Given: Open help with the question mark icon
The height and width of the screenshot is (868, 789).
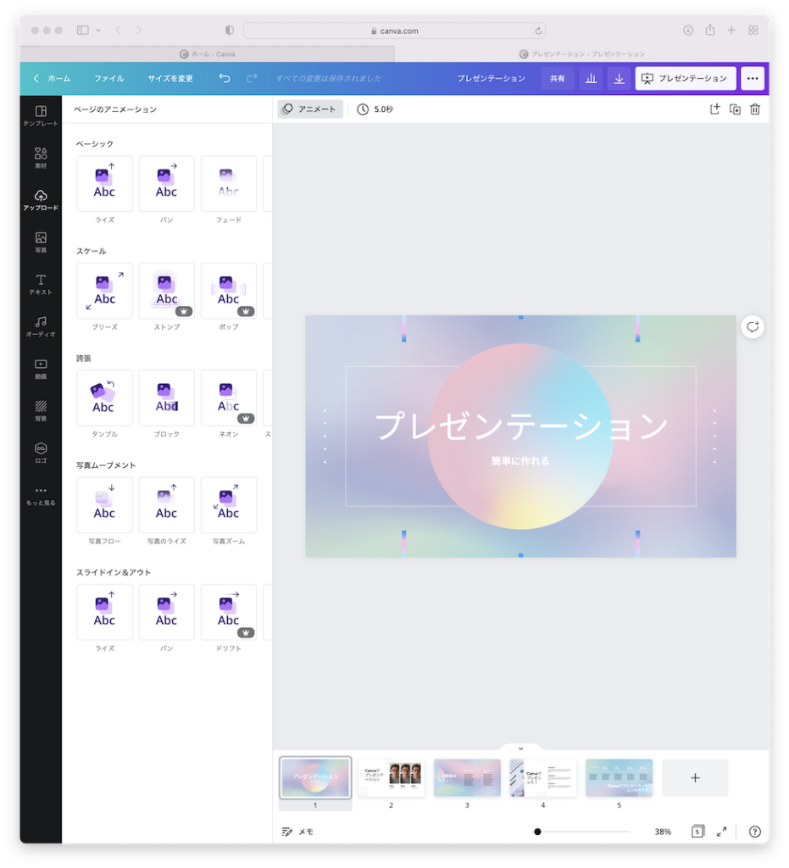Looking at the screenshot, I should tap(753, 832).
